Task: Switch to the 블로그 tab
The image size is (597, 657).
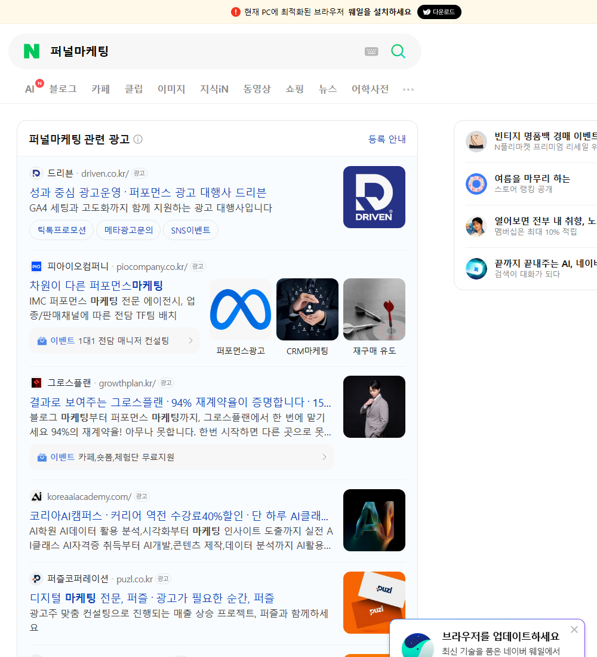Action: (x=63, y=89)
